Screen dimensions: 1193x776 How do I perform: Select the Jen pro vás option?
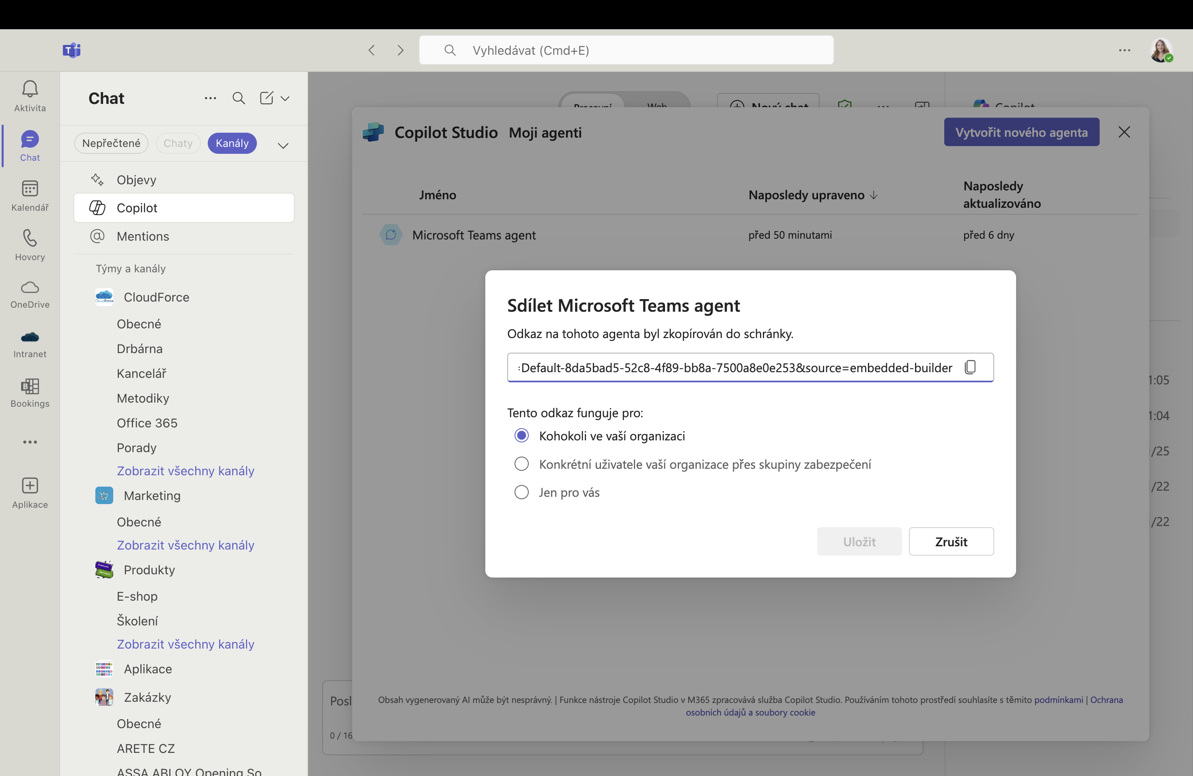[x=522, y=492]
